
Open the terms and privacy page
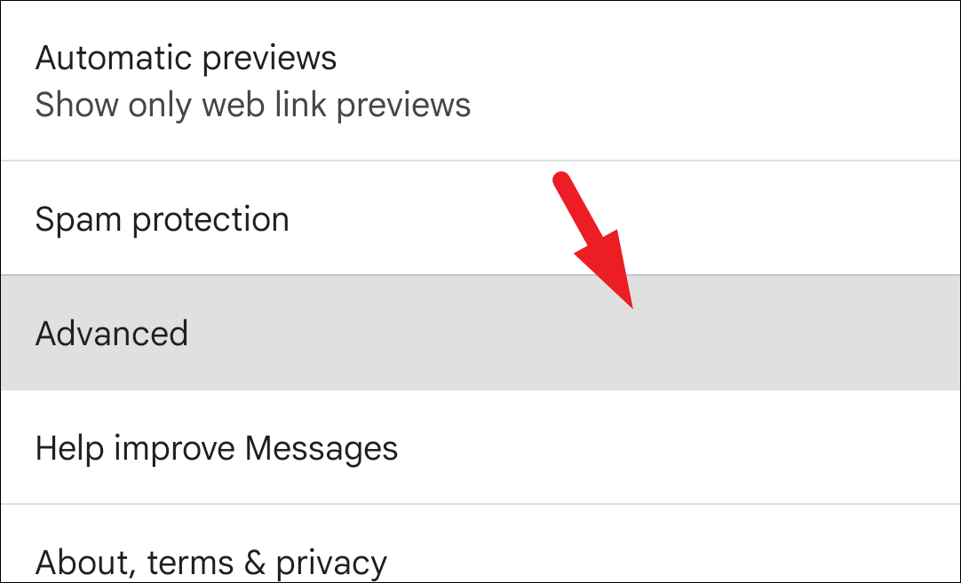click(480, 543)
